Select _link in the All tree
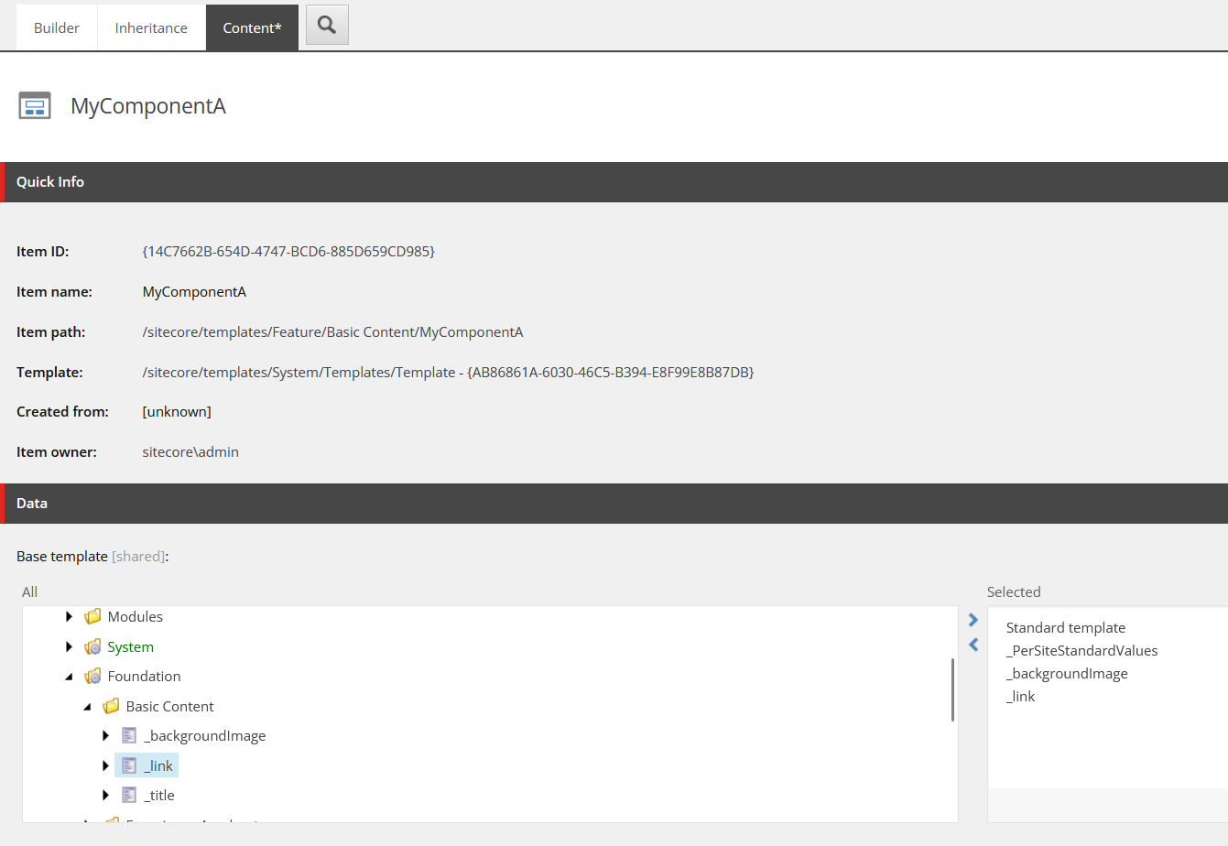 click(158, 765)
